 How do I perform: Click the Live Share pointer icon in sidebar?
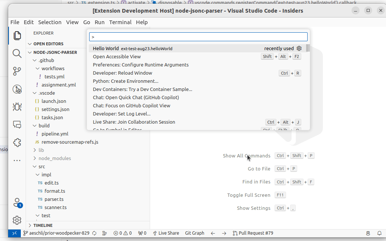[17, 89]
